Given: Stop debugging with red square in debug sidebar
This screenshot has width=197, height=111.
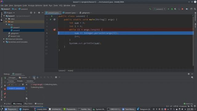Looking at the screenshot, I should tap(5, 89).
